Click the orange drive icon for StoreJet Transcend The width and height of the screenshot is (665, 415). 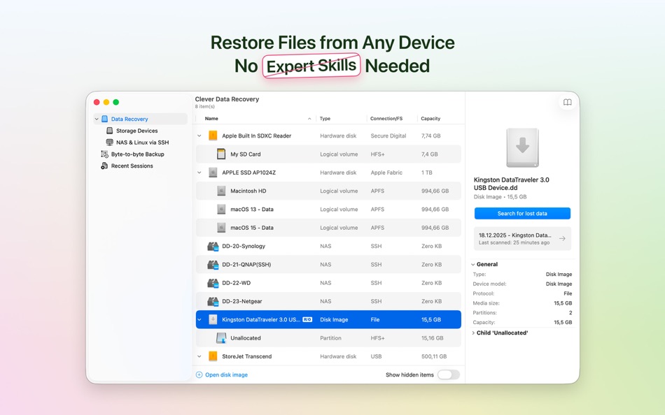(x=214, y=356)
